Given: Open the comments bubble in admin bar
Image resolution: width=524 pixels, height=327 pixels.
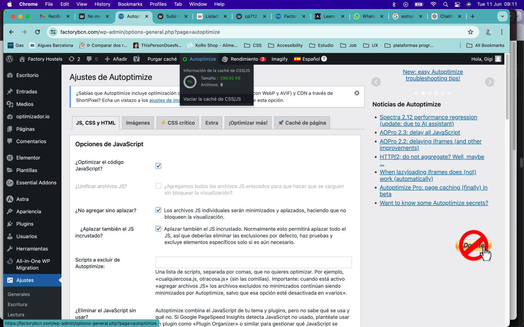Looking at the screenshot, I should point(92,59).
